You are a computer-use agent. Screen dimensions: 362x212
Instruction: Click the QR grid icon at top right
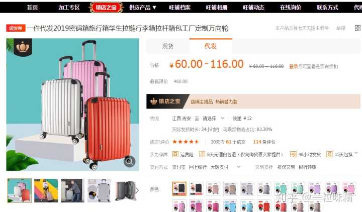click(x=357, y=28)
